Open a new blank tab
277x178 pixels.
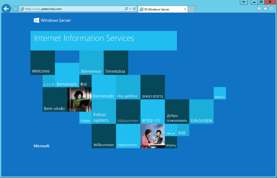[x=191, y=9]
